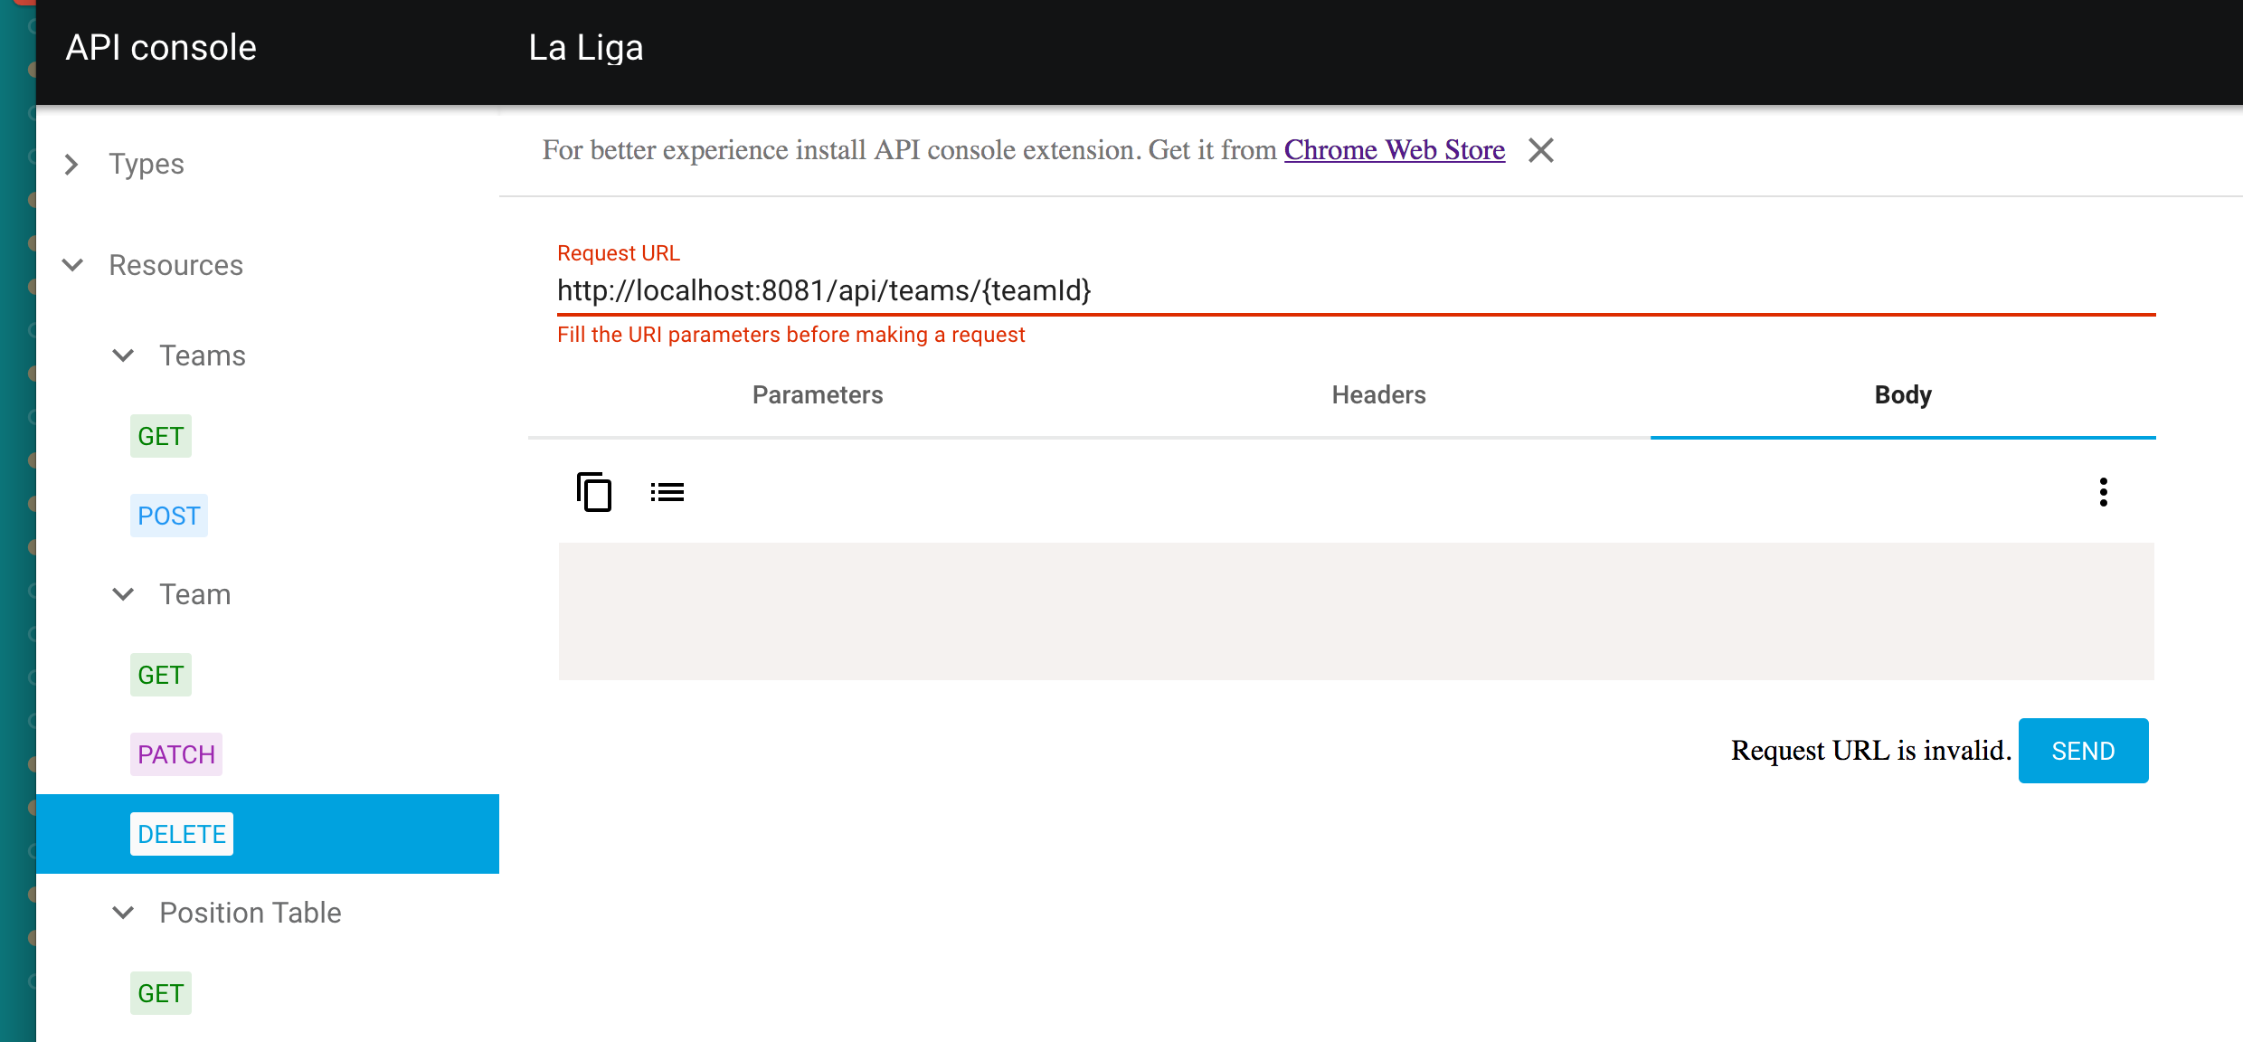Viewport: 2243px width, 1042px height.
Task: Collapse the Resources section
Action: [72, 264]
